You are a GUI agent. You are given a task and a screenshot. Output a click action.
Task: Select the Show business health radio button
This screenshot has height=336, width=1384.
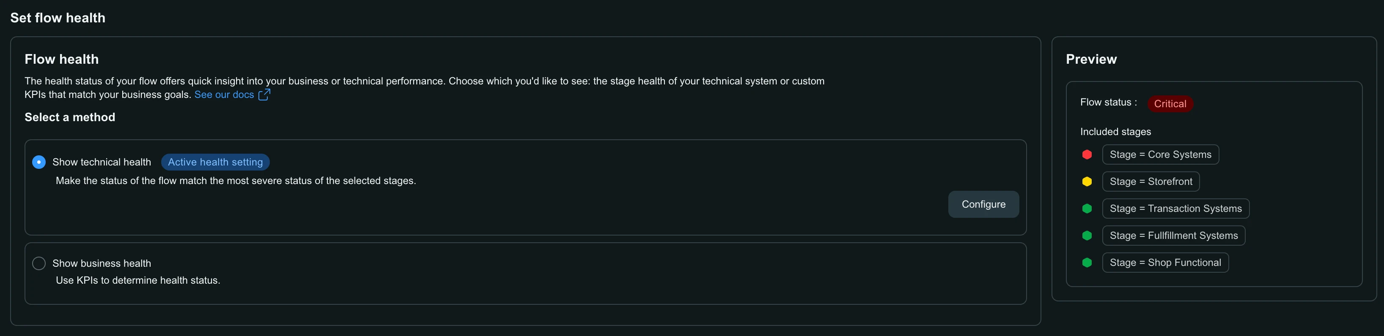[x=38, y=263]
